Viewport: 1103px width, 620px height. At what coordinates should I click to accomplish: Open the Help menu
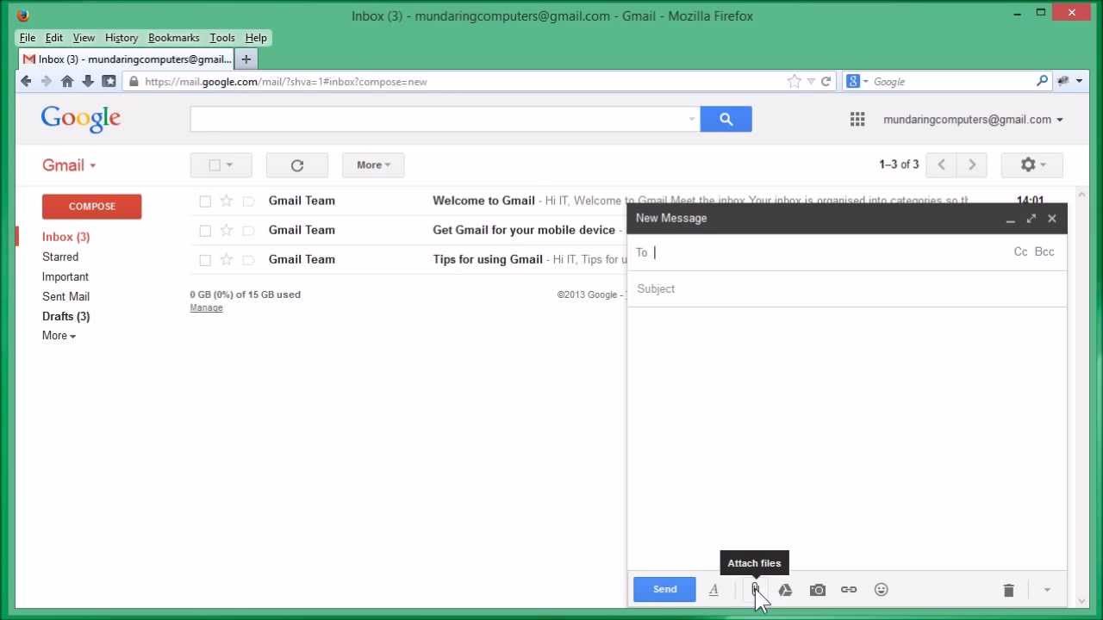pyautogui.click(x=256, y=38)
